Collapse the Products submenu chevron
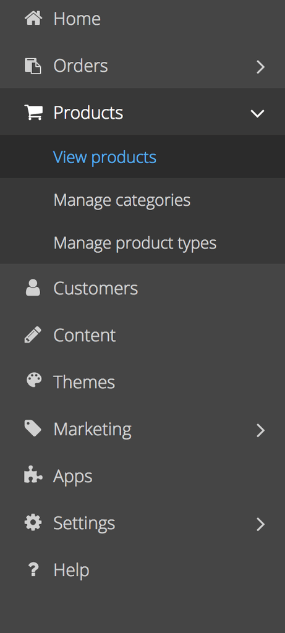 click(x=258, y=114)
